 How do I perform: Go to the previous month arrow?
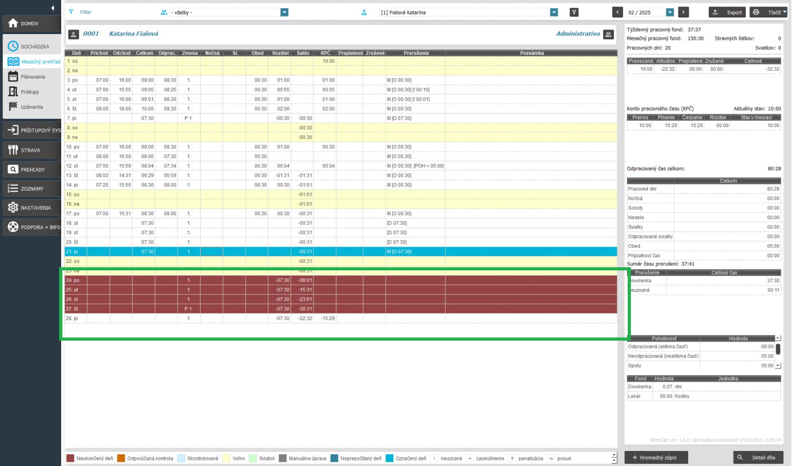617,13
